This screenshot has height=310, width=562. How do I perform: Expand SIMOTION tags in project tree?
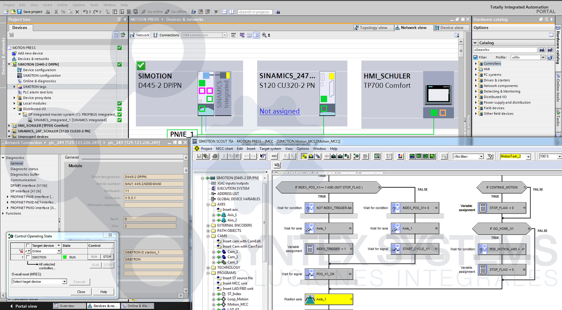tap(14, 87)
